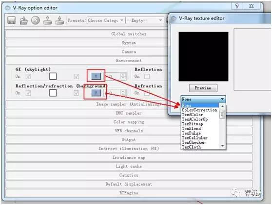Click the restore defaults round icon

click(x=36, y=20)
